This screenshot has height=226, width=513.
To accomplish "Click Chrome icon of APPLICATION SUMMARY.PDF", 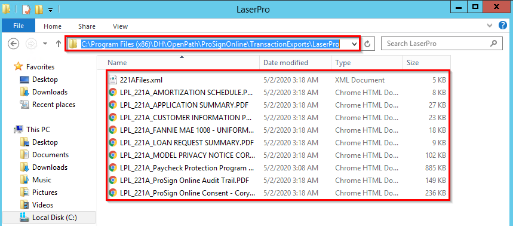I will point(113,105).
